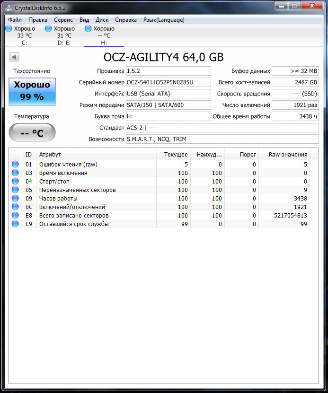The width and height of the screenshot is (328, 393).
Task: Open the Правка menu
Action: click(37, 20)
